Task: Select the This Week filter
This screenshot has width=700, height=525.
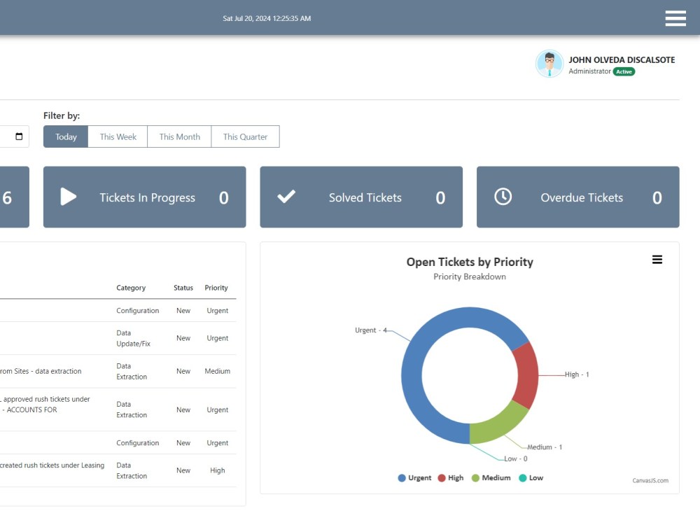Action: [118, 136]
